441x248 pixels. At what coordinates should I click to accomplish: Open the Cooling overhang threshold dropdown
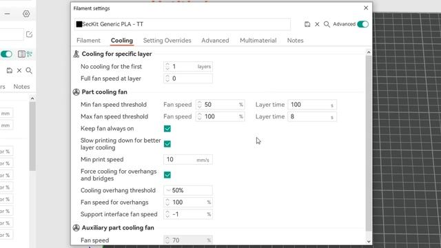click(x=188, y=190)
